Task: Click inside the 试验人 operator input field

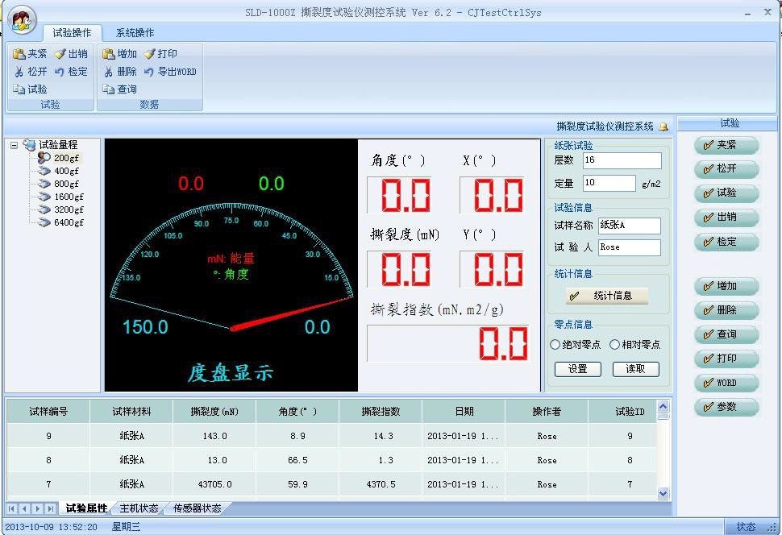Action: pos(629,247)
